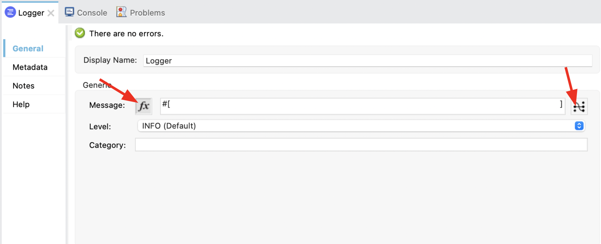Image resolution: width=601 pixels, height=244 pixels.
Task: Open the Metadata section
Action: 30,67
